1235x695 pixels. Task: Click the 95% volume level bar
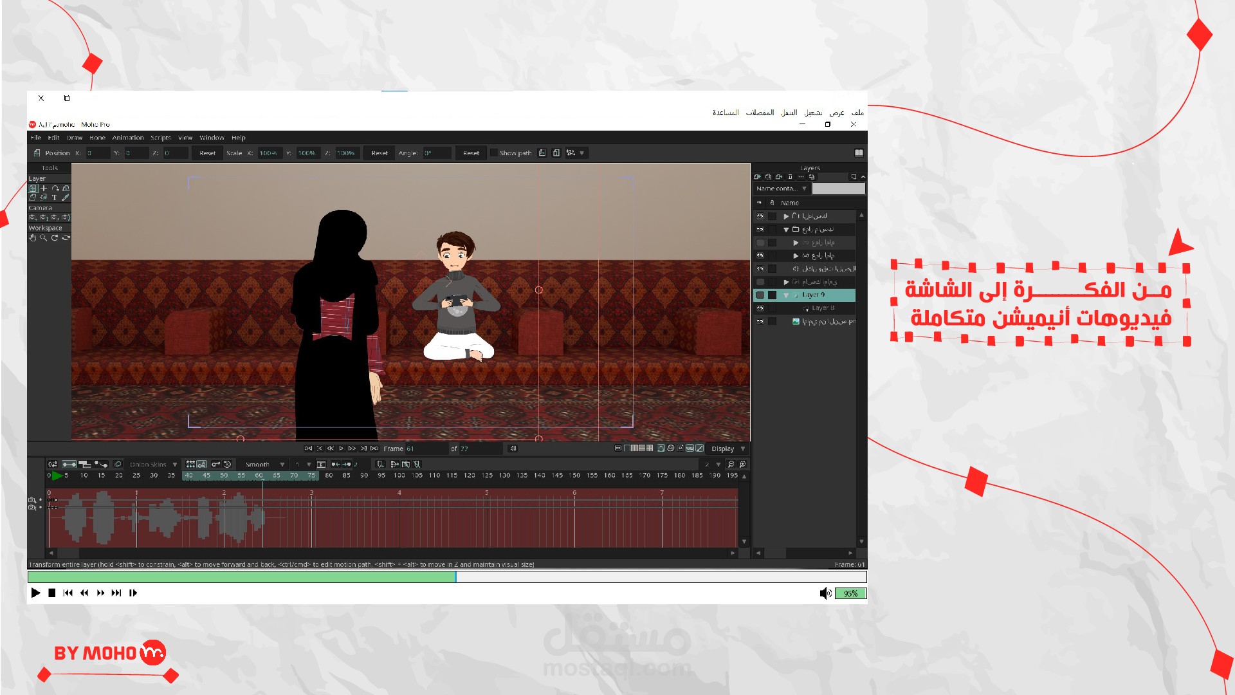point(850,593)
